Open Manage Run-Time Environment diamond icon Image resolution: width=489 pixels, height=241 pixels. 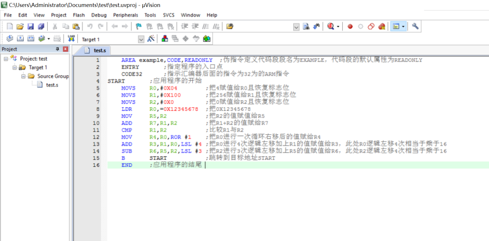(186, 39)
